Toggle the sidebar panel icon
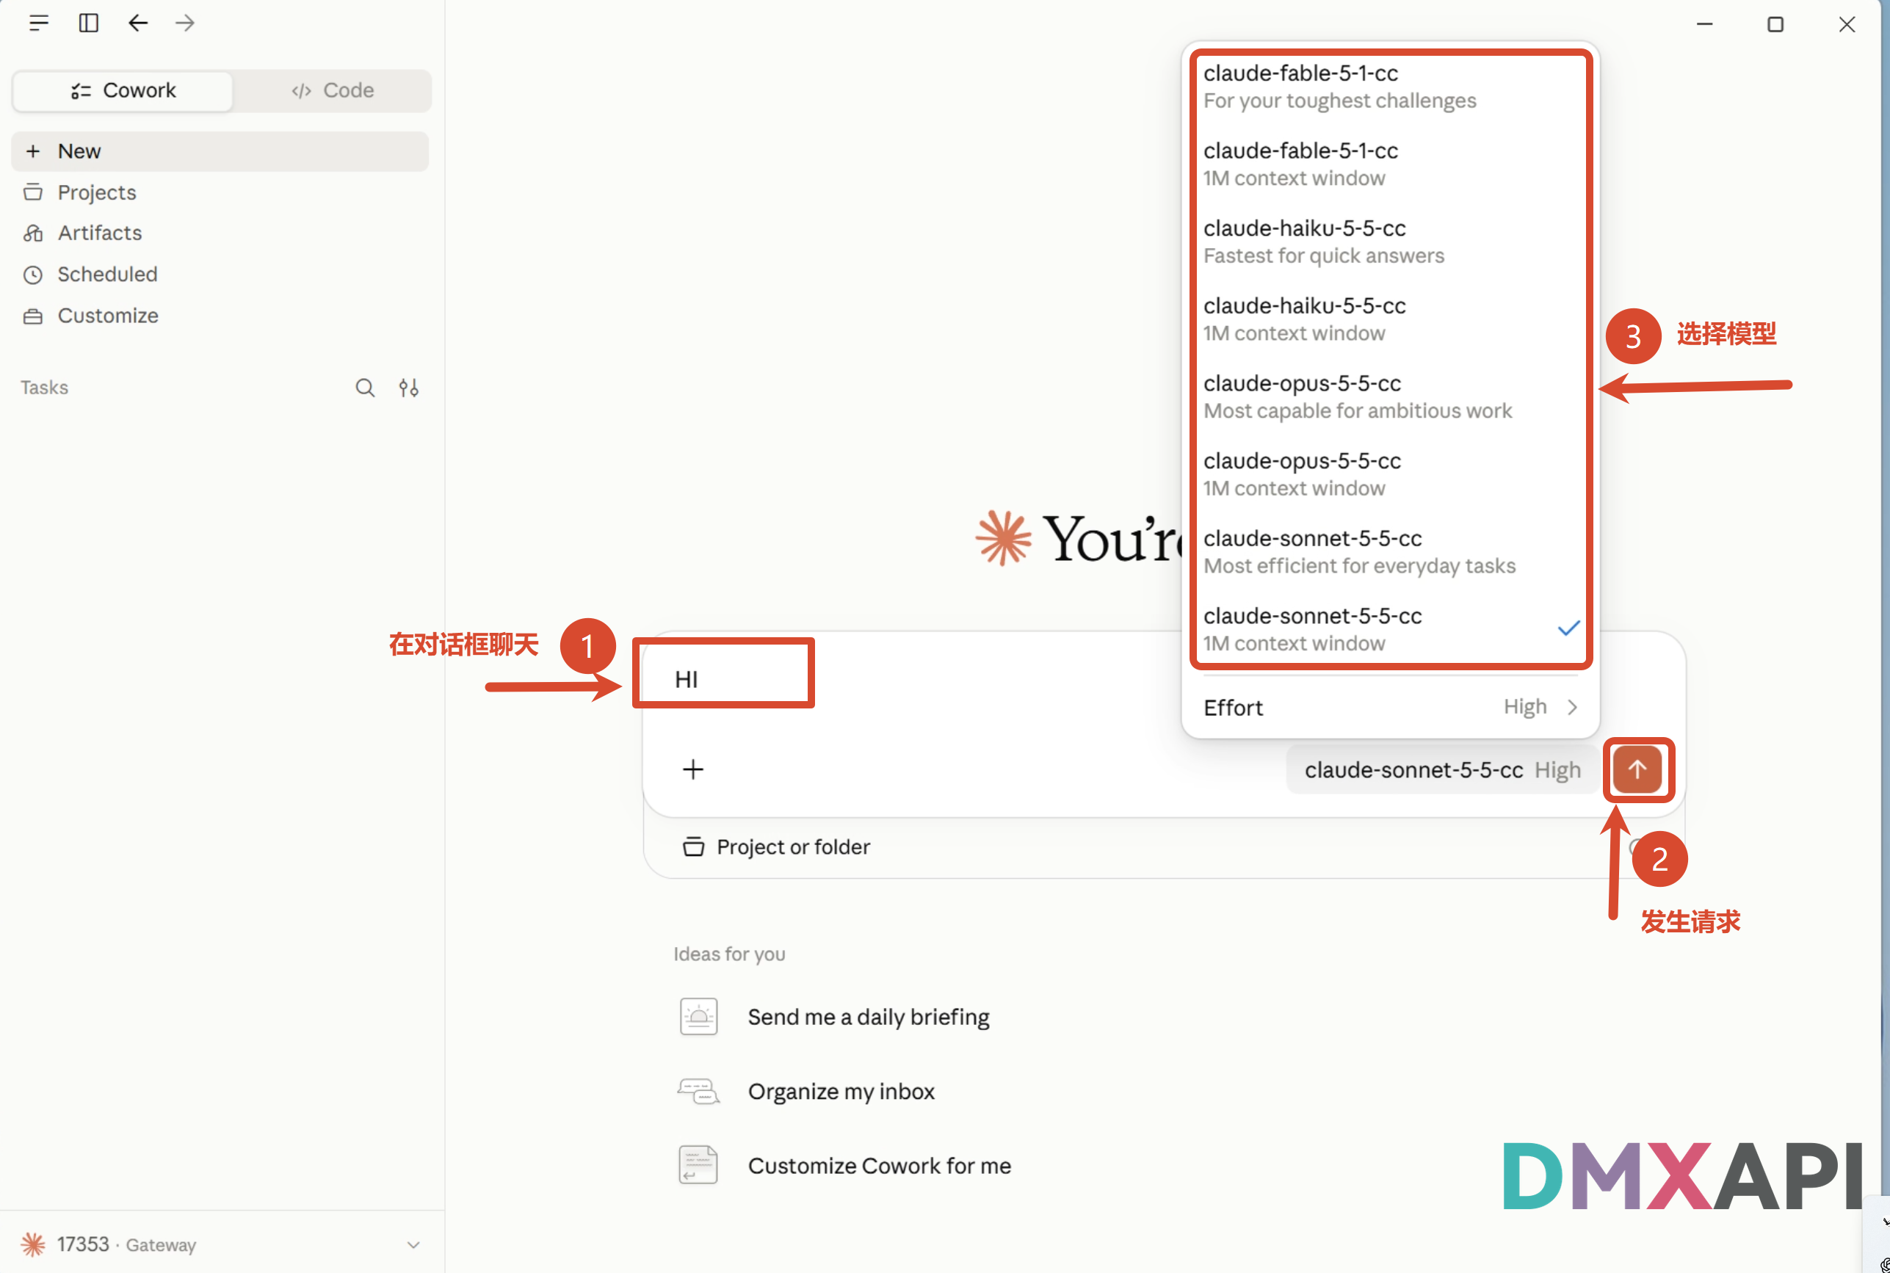 click(x=89, y=23)
